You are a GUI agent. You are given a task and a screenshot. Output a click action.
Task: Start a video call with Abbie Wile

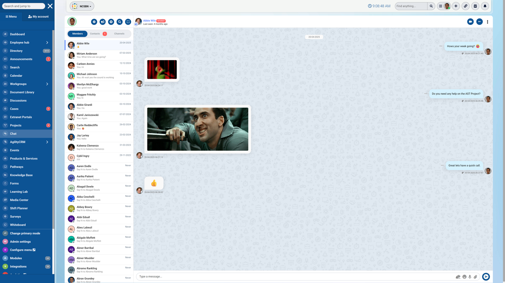click(x=470, y=22)
